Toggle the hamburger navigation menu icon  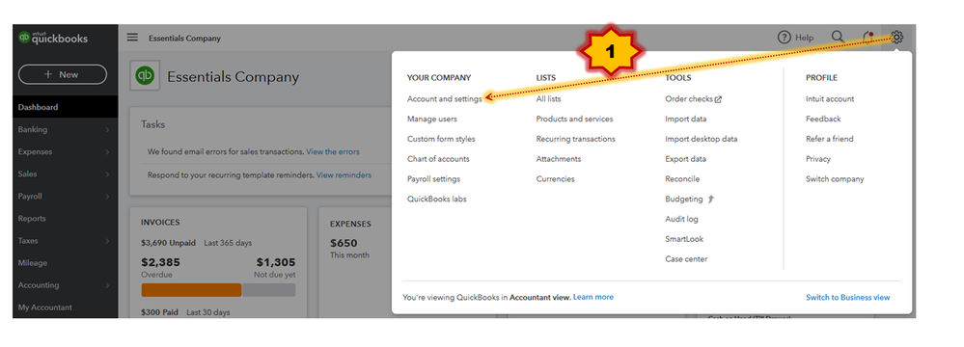[x=132, y=38]
